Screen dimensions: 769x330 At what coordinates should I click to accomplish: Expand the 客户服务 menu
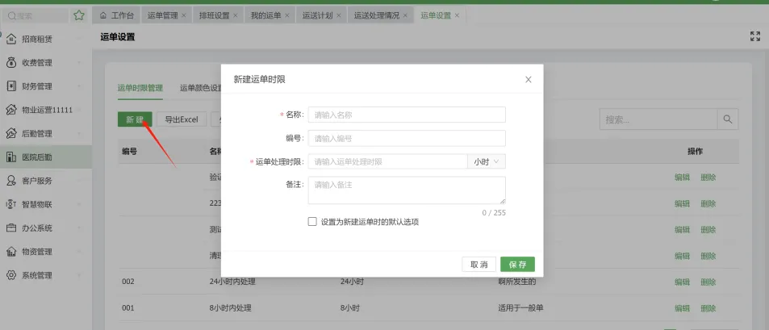79,181
